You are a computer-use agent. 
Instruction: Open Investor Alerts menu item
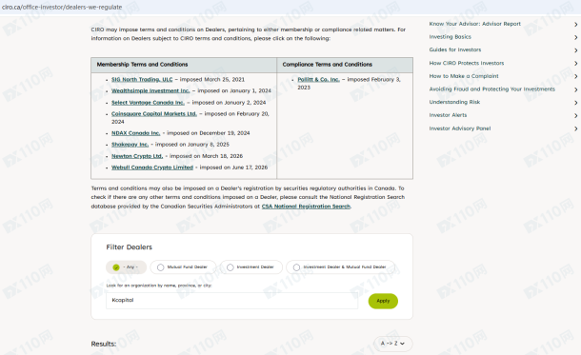448,115
